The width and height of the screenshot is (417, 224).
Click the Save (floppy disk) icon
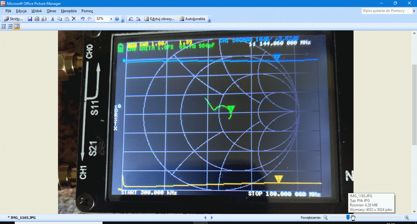tap(30, 19)
